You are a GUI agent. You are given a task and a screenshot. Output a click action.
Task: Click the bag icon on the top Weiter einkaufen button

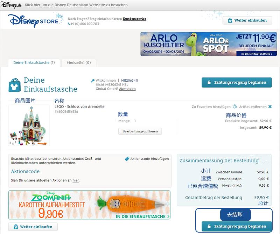[230, 20]
